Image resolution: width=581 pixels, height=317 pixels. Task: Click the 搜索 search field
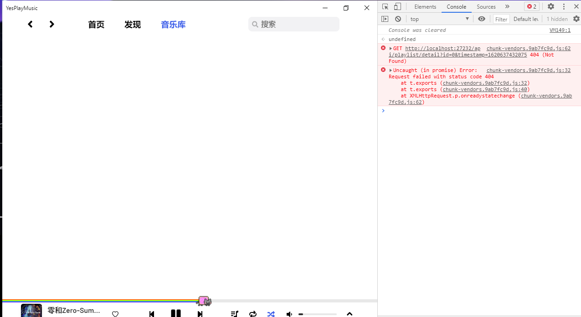click(x=294, y=24)
